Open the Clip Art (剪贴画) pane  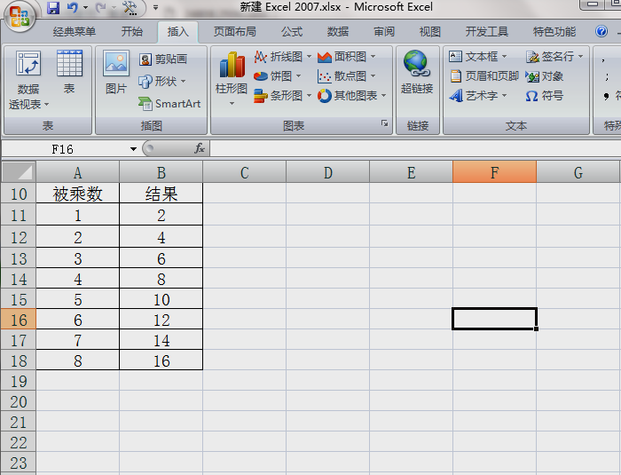(x=163, y=59)
